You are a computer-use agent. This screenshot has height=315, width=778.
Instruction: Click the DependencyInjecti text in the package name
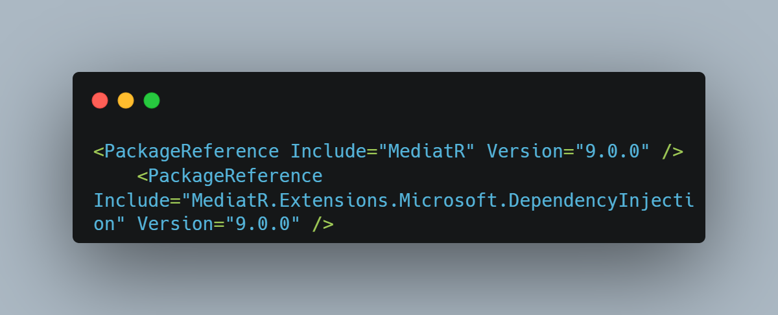(602, 201)
